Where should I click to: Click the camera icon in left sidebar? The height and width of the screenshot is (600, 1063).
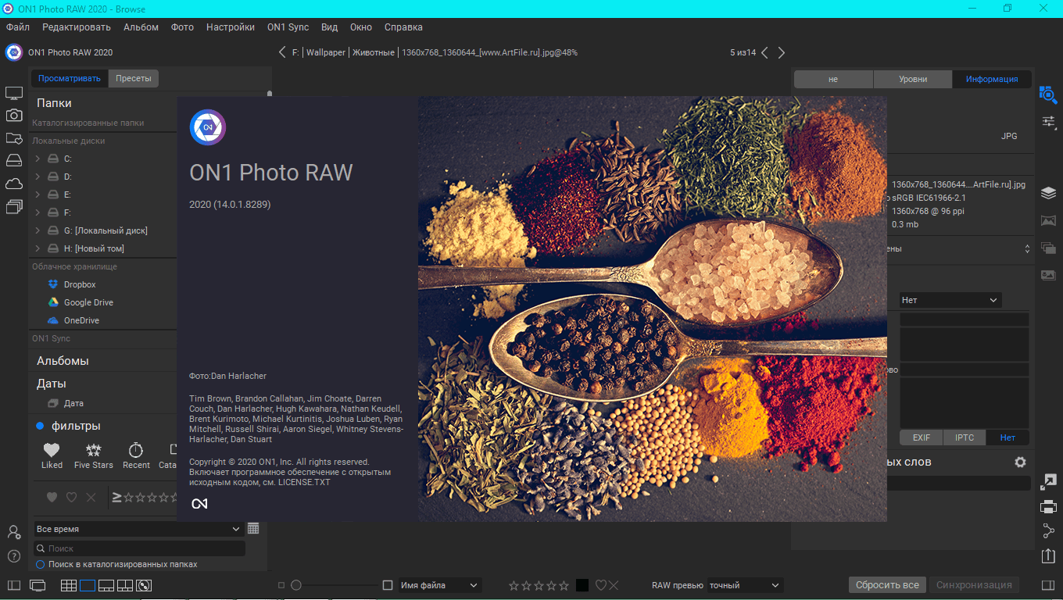[14, 116]
